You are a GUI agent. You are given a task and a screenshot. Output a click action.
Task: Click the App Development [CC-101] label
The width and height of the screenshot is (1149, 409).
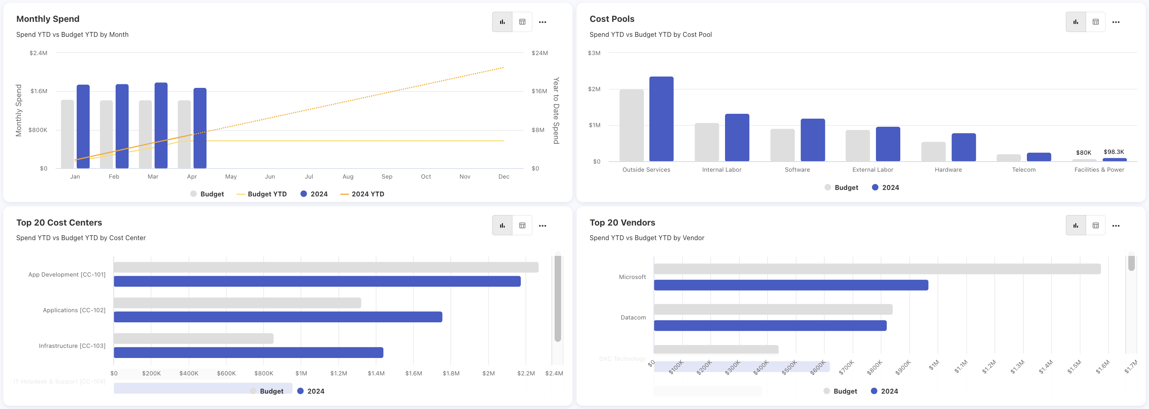pos(67,275)
